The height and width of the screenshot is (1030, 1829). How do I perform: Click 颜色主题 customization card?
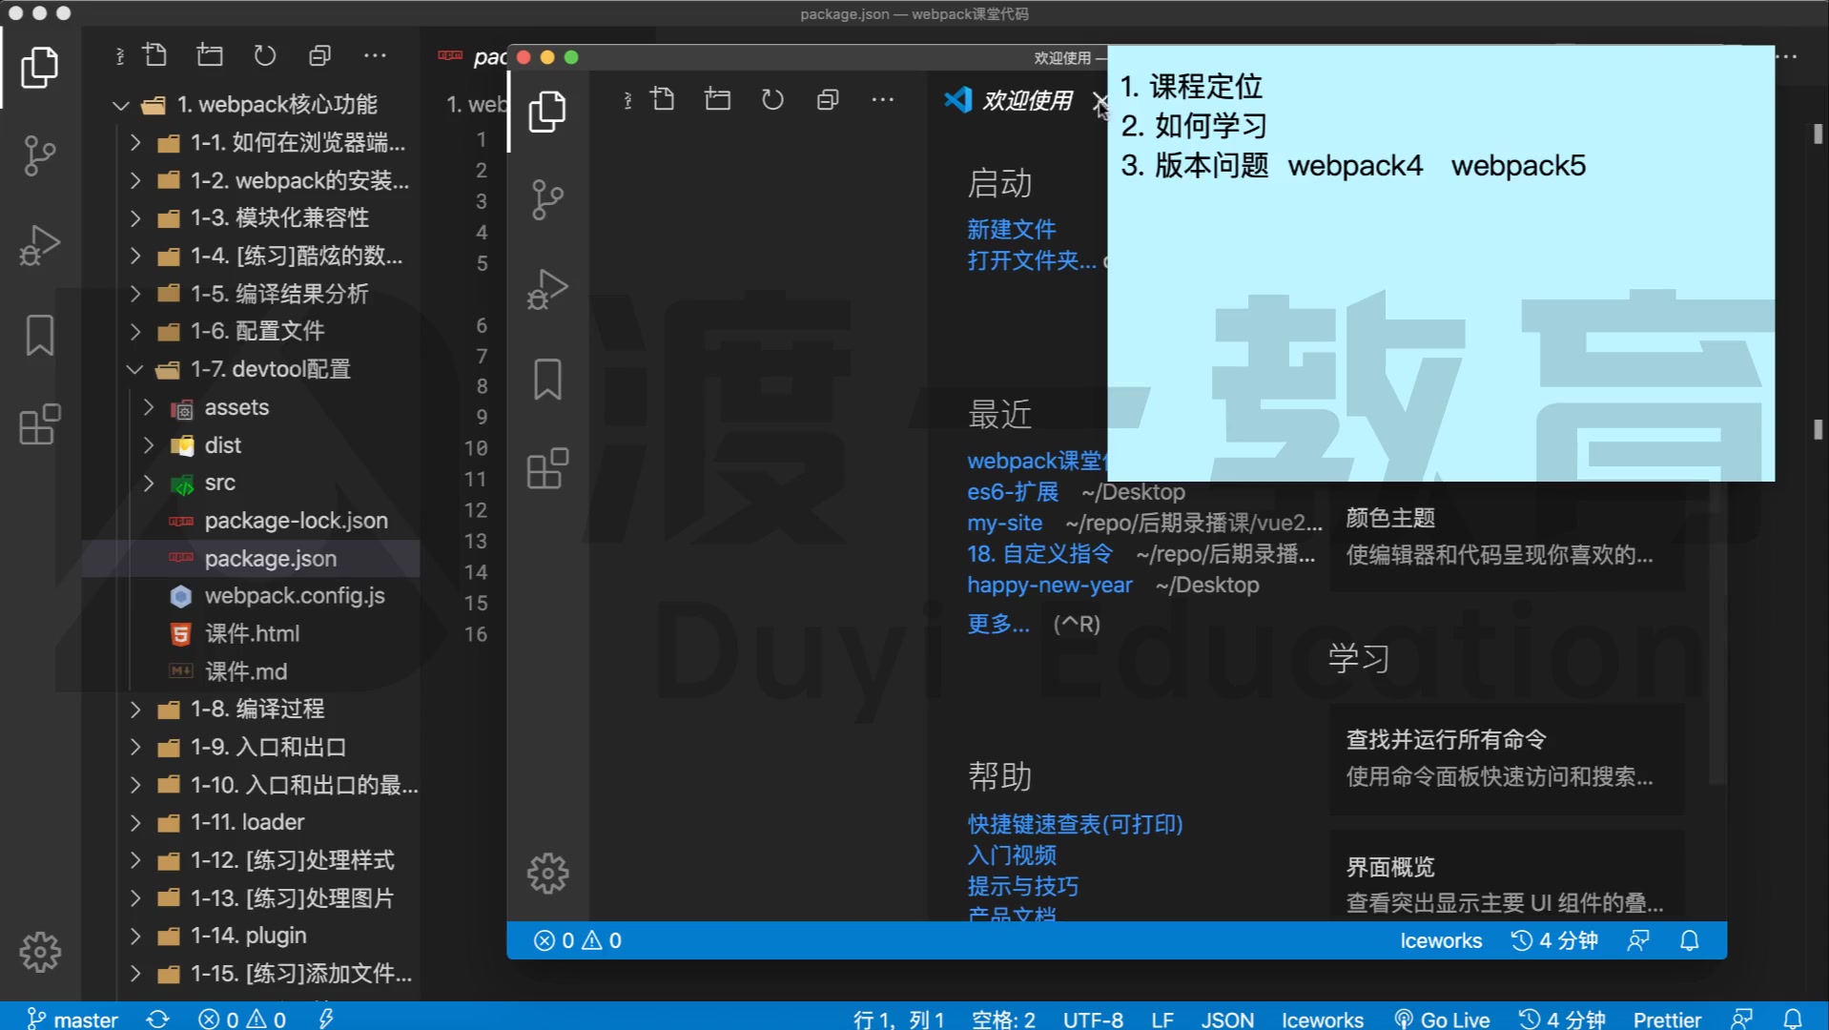click(1507, 537)
